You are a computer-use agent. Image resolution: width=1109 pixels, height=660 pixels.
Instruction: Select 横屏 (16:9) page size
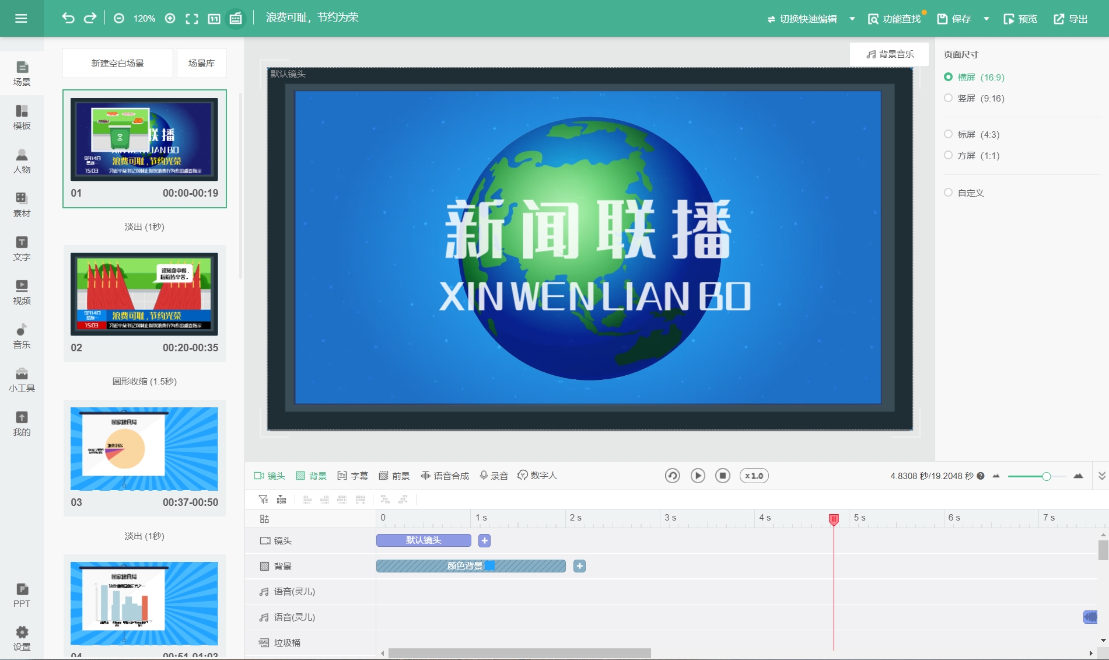point(974,77)
